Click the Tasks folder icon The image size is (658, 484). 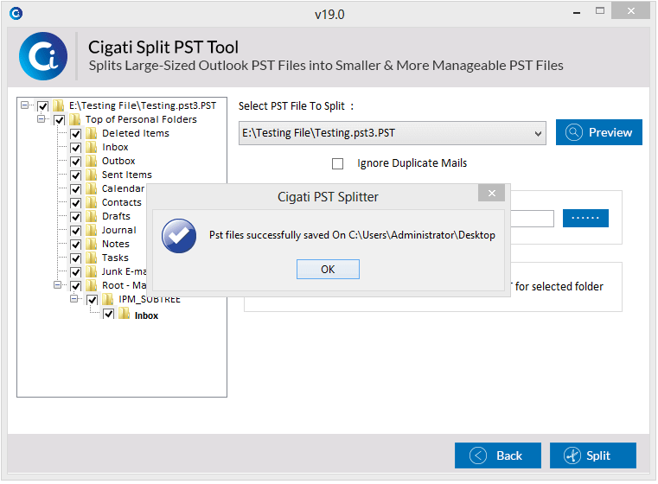tap(91, 258)
